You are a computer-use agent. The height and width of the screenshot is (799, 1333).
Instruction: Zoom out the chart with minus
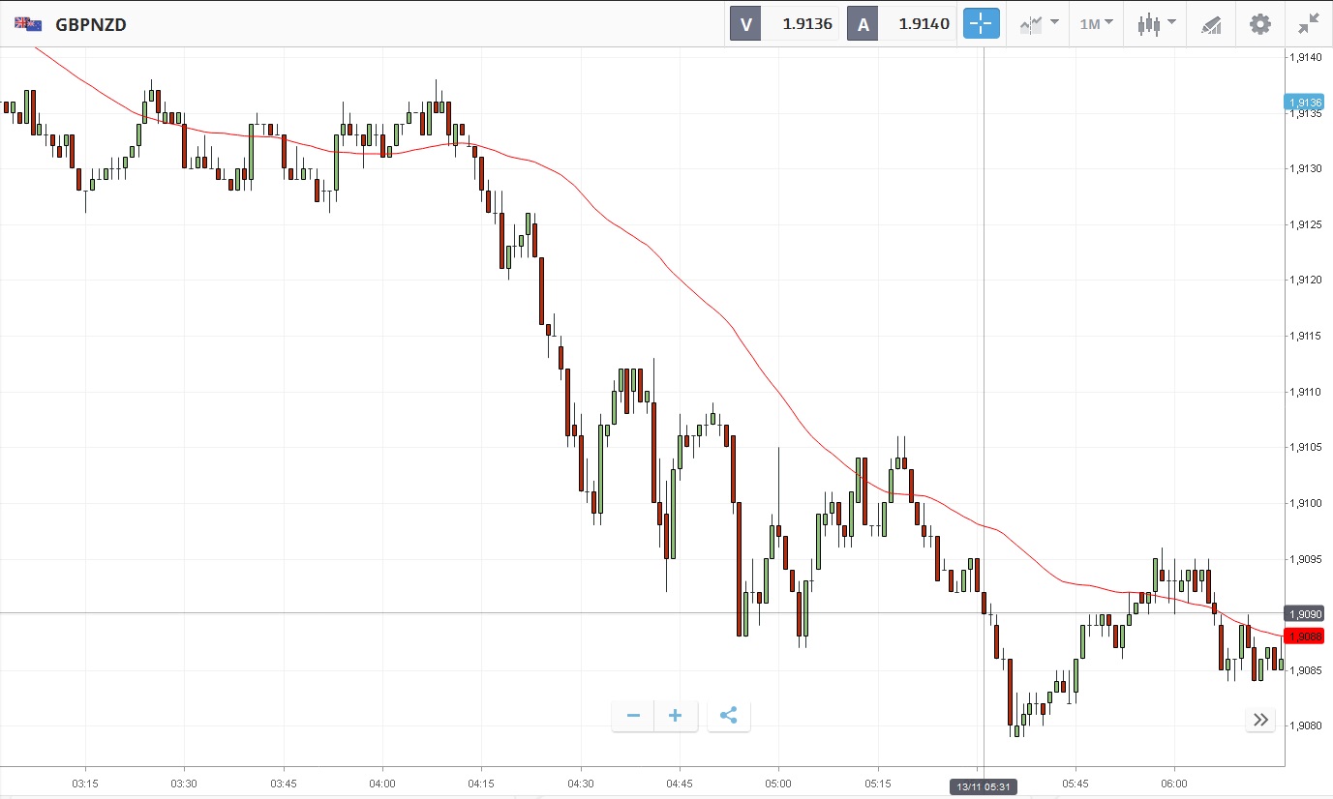(633, 716)
